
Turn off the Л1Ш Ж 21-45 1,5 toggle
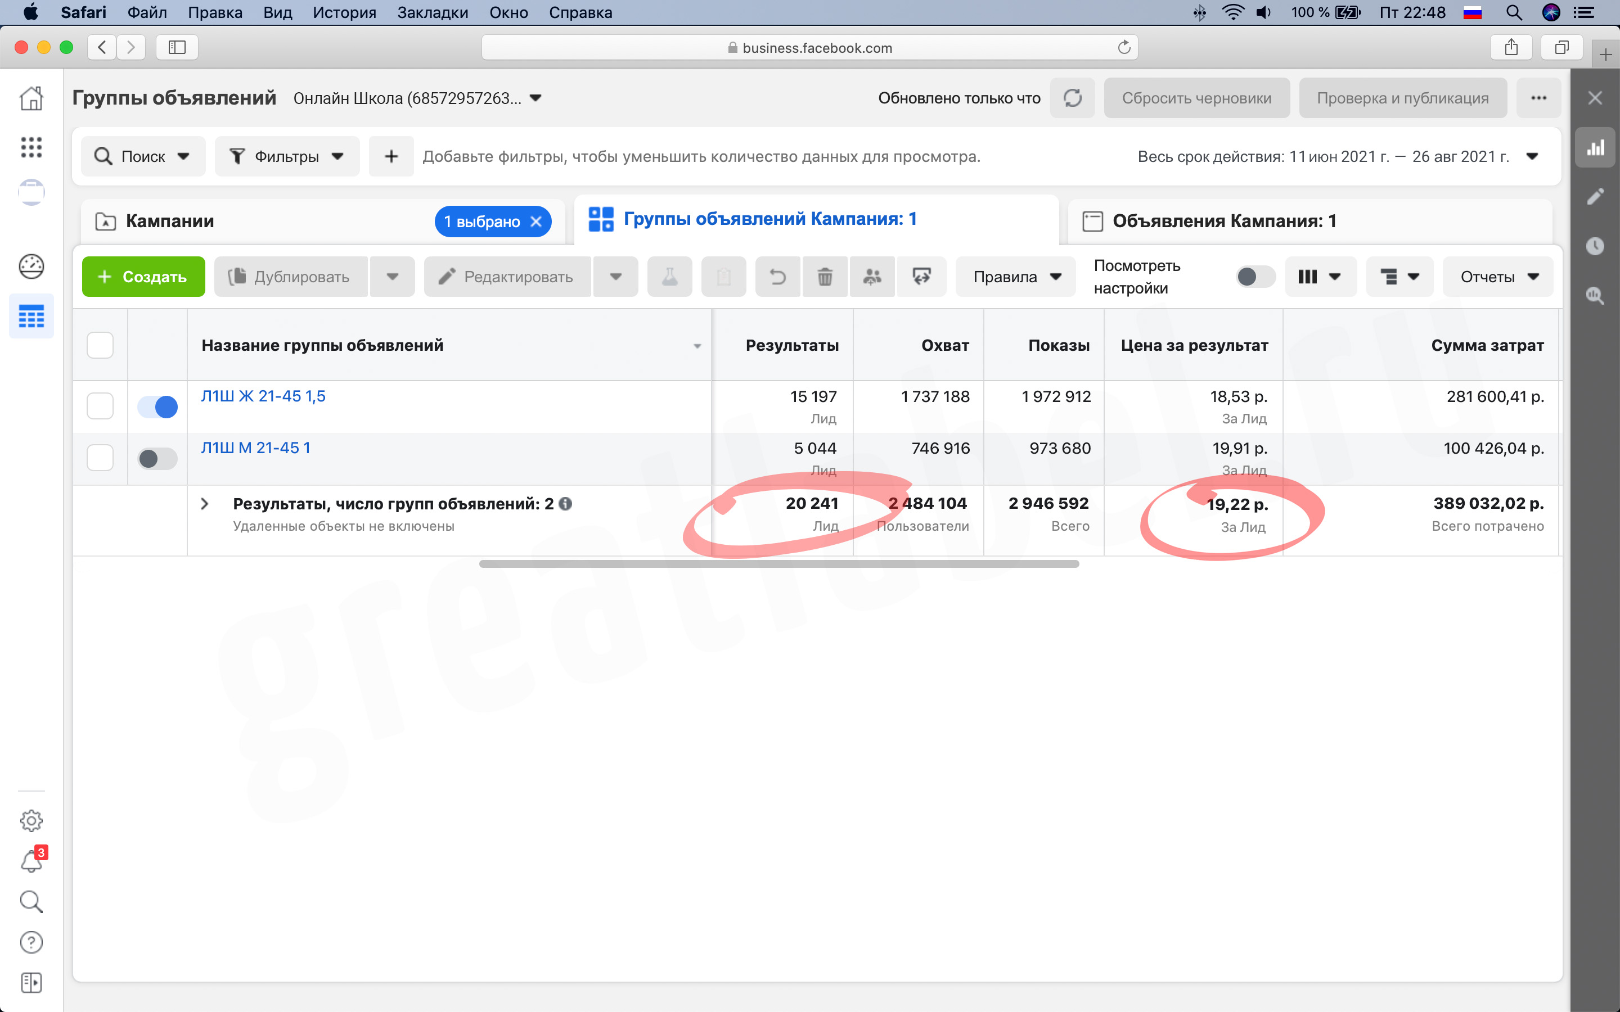click(x=157, y=407)
